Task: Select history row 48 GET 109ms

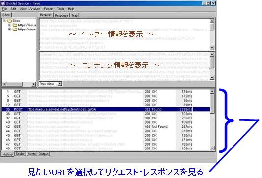Action: coord(106,148)
